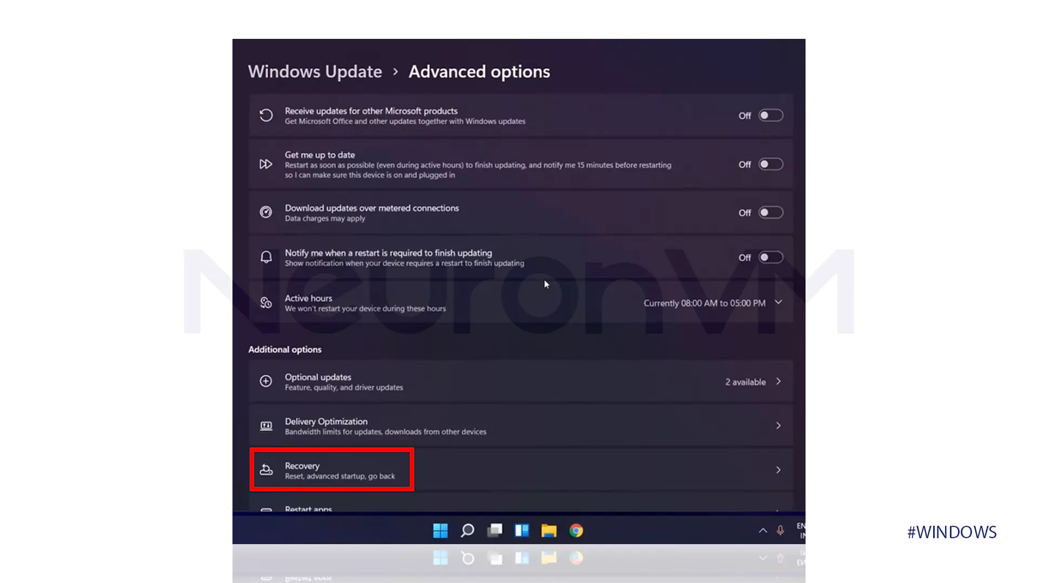Screen dimensions: 1038x583
Task: Toggle 'Download updates over metered connections'
Action: pos(770,212)
